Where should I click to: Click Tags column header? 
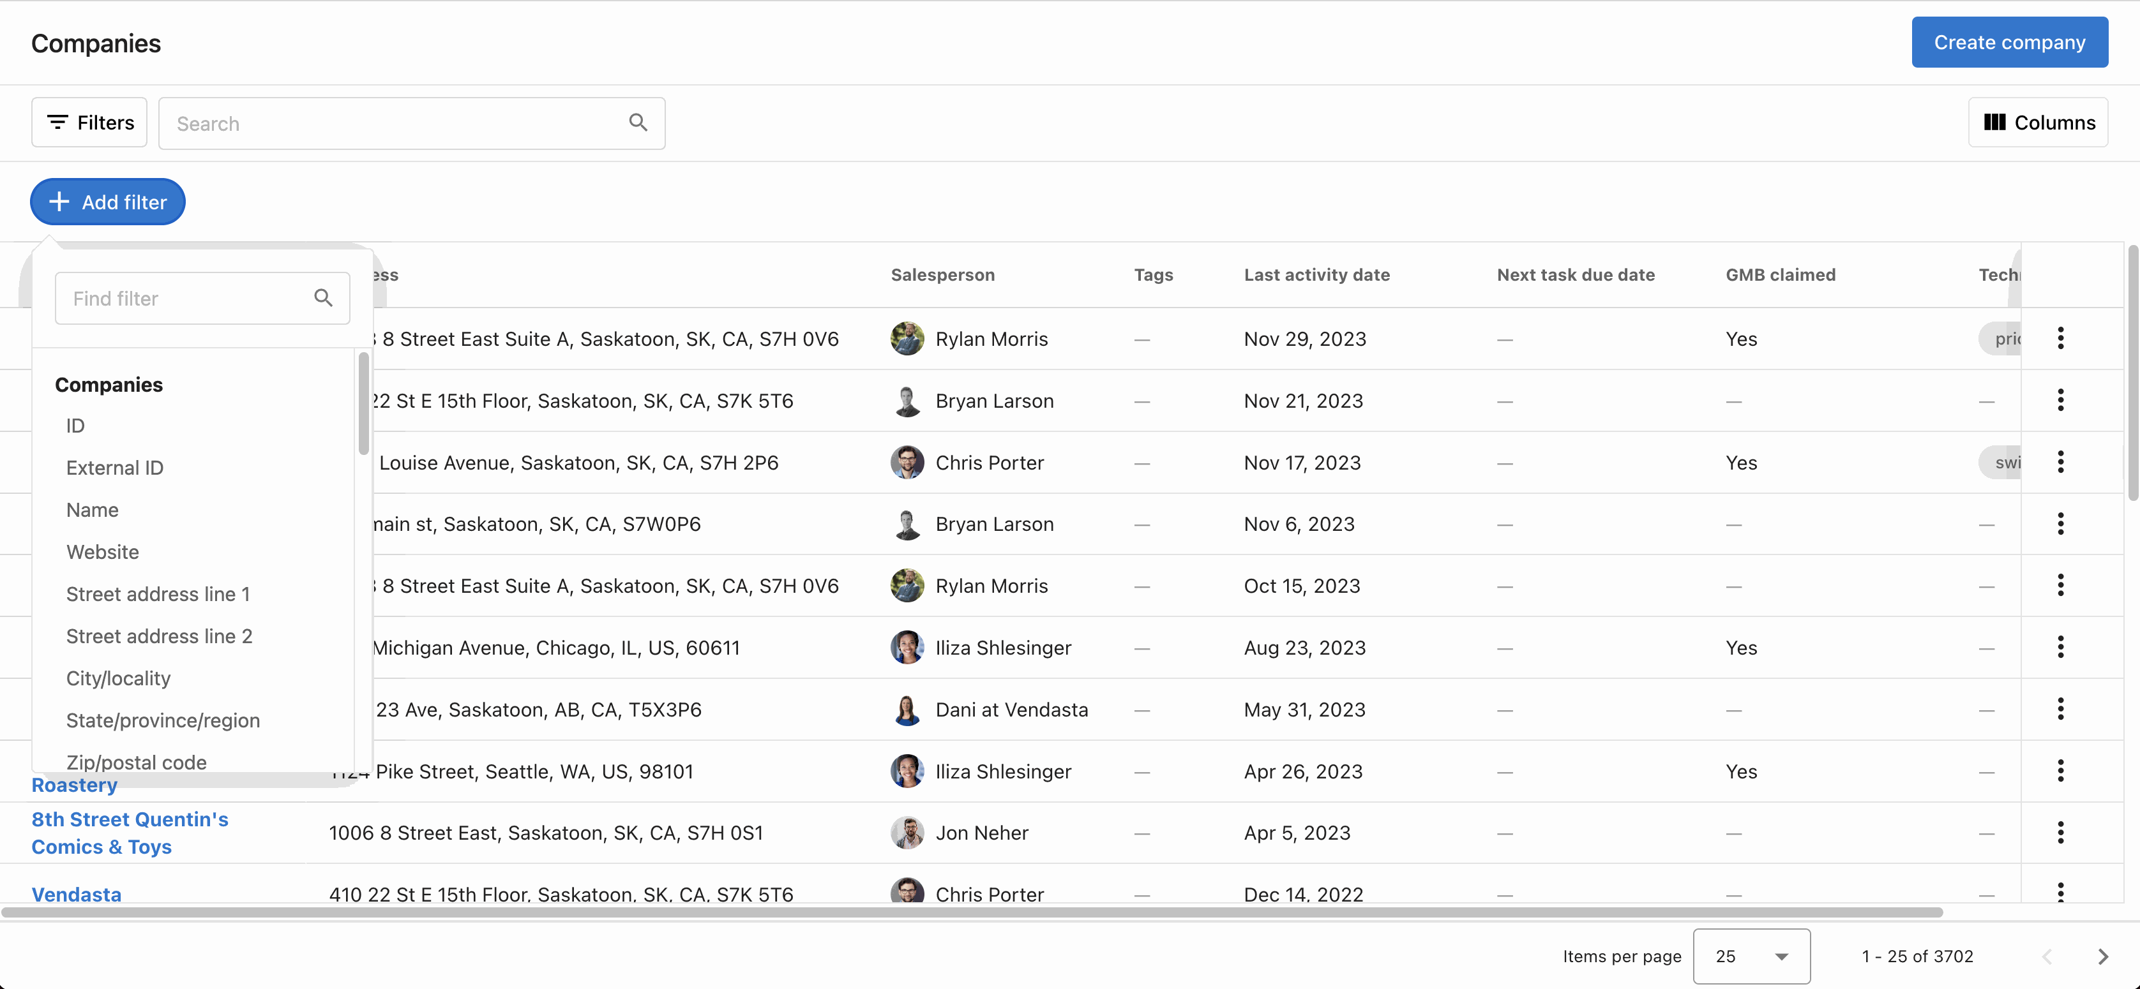(x=1153, y=275)
